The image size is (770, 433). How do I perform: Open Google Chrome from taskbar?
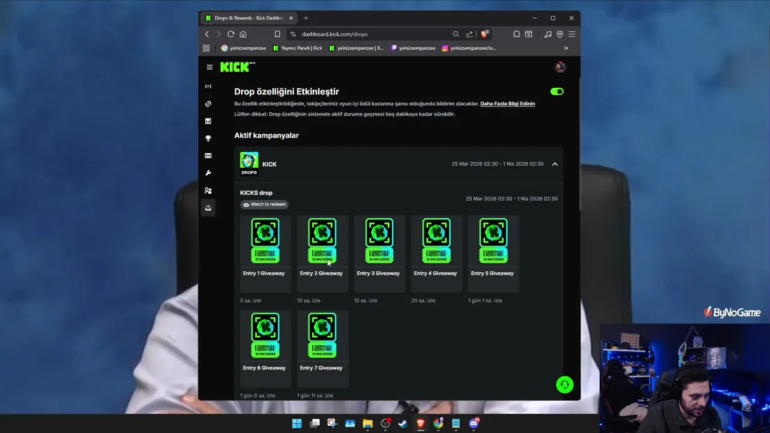(x=439, y=423)
